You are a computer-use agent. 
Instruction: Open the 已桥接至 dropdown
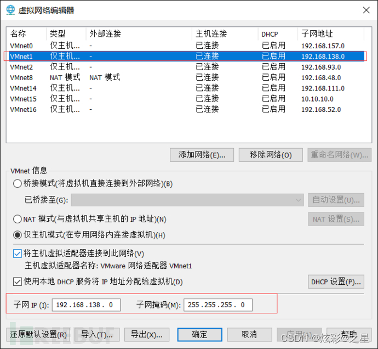(187, 200)
